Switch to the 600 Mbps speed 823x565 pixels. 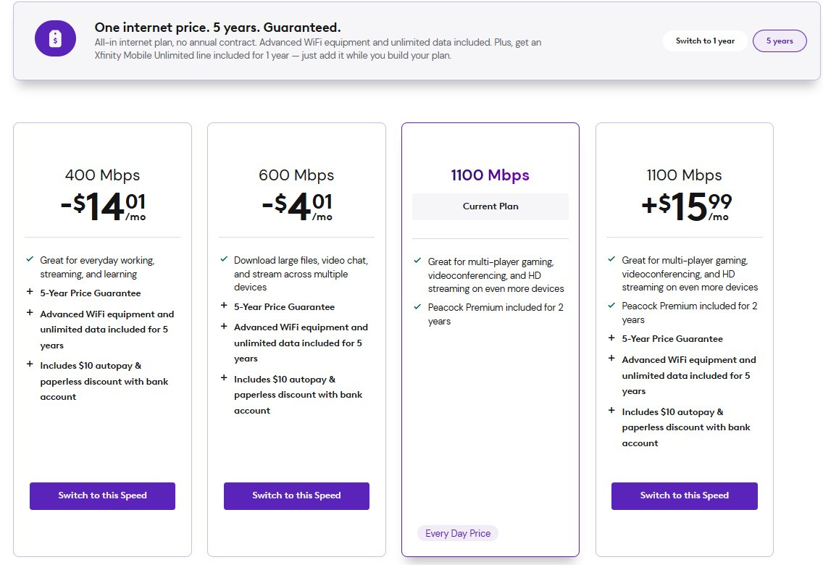click(296, 495)
